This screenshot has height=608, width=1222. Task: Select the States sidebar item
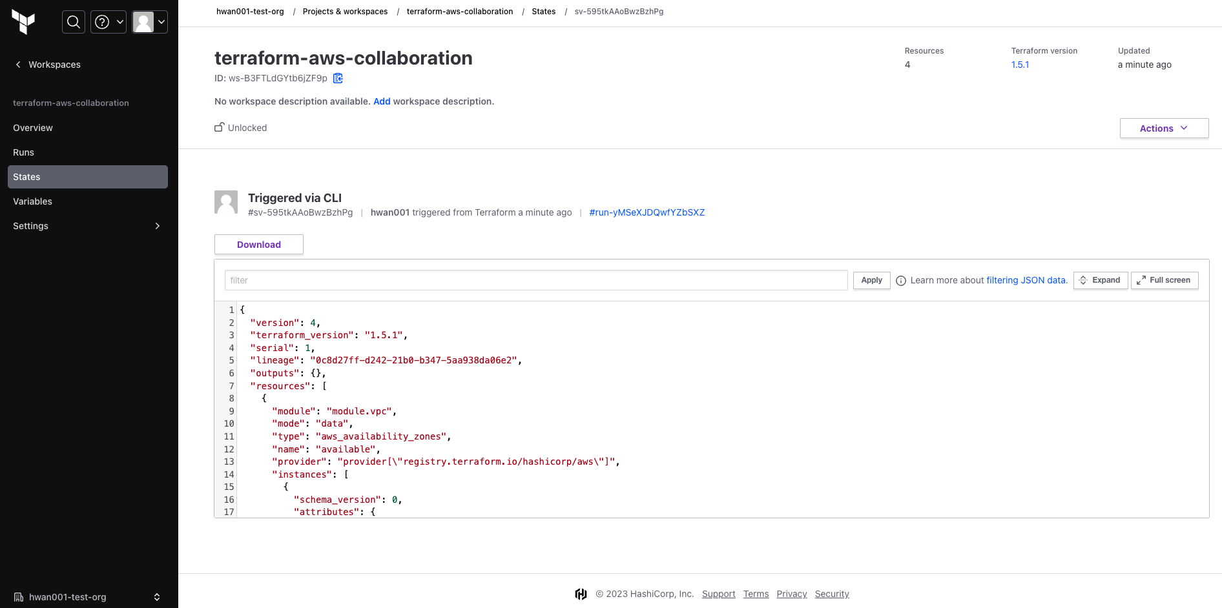(x=88, y=177)
